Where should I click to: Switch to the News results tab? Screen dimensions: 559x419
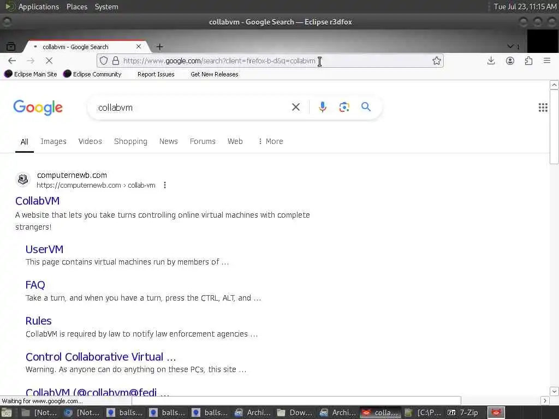click(x=169, y=141)
